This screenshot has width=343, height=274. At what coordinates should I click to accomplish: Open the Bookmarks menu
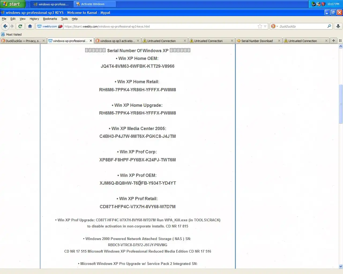(50, 19)
